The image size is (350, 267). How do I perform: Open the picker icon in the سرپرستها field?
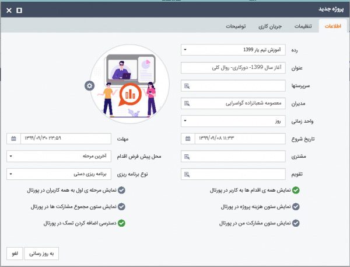(187, 86)
